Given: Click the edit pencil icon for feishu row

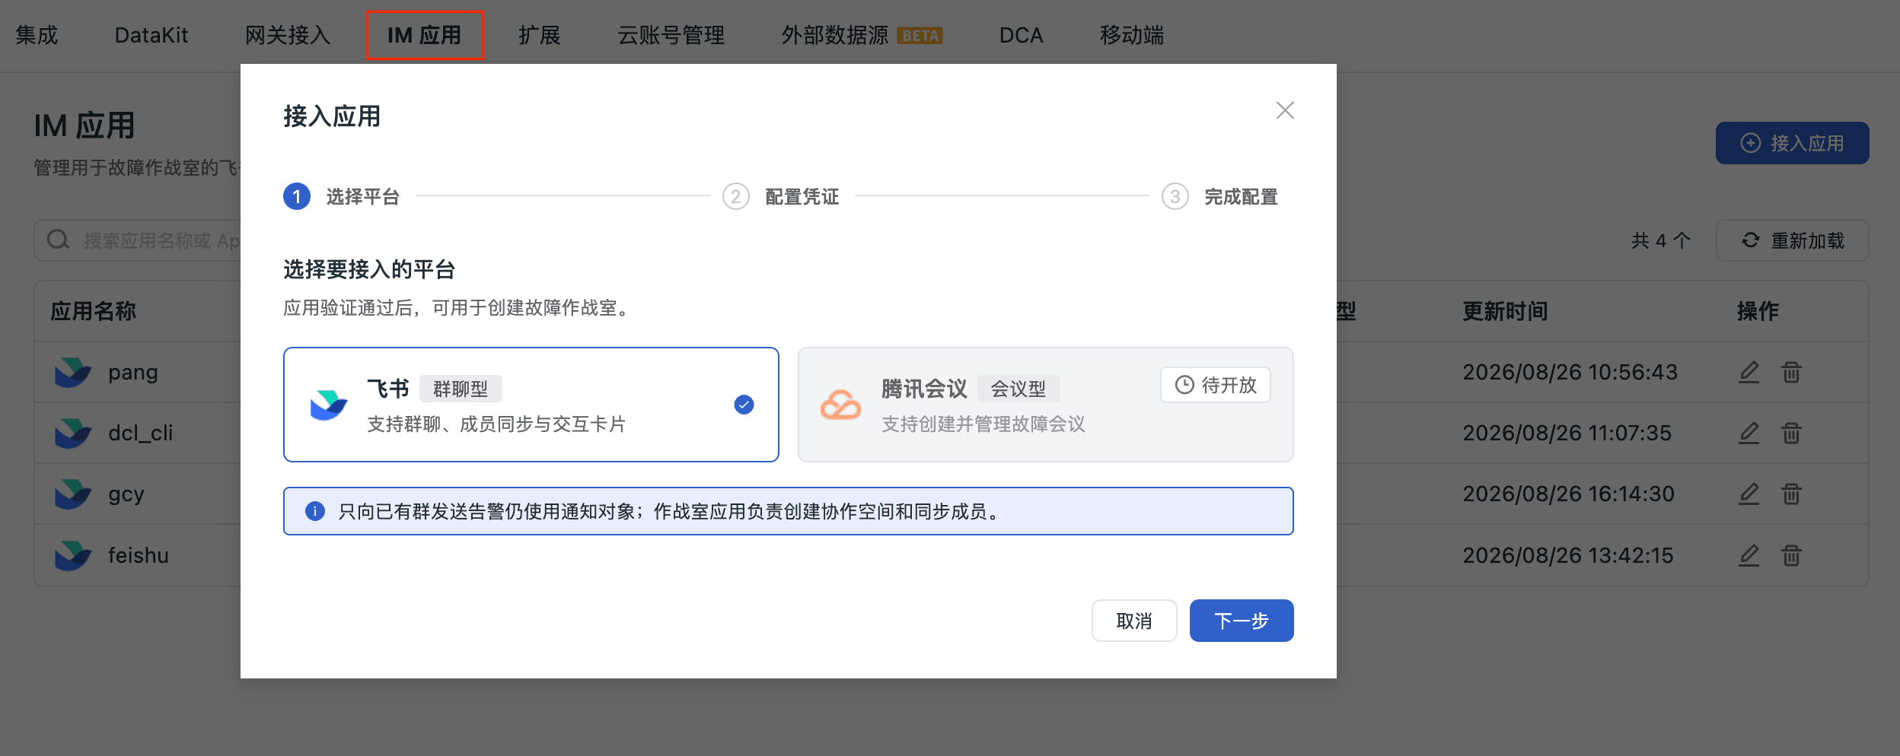Looking at the screenshot, I should pyautogui.click(x=1749, y=555).
